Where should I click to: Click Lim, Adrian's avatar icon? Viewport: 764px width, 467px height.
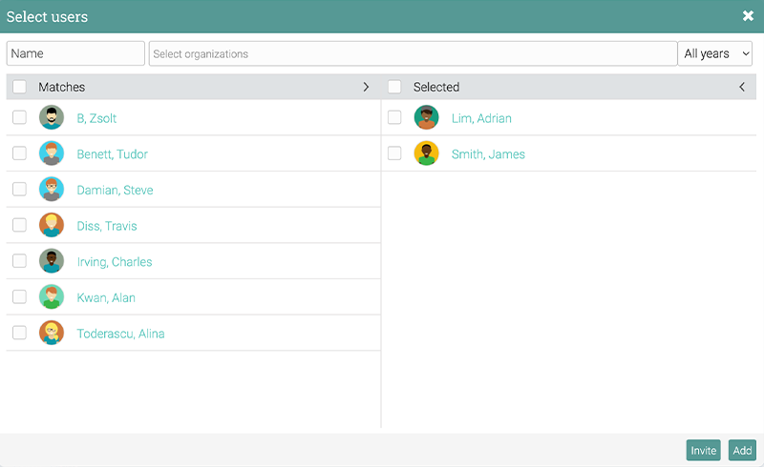coord(426,117)
